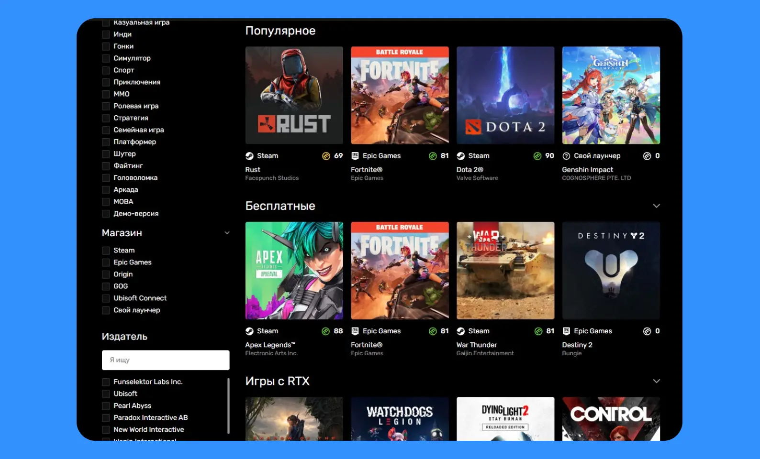Enable the Epic Games store filter
760x459 pixels.
[106, 262]
